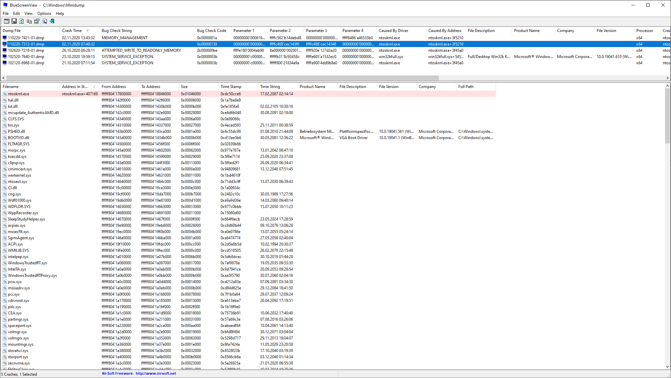Sort drivers by Address In Stack column

point(75,87)
